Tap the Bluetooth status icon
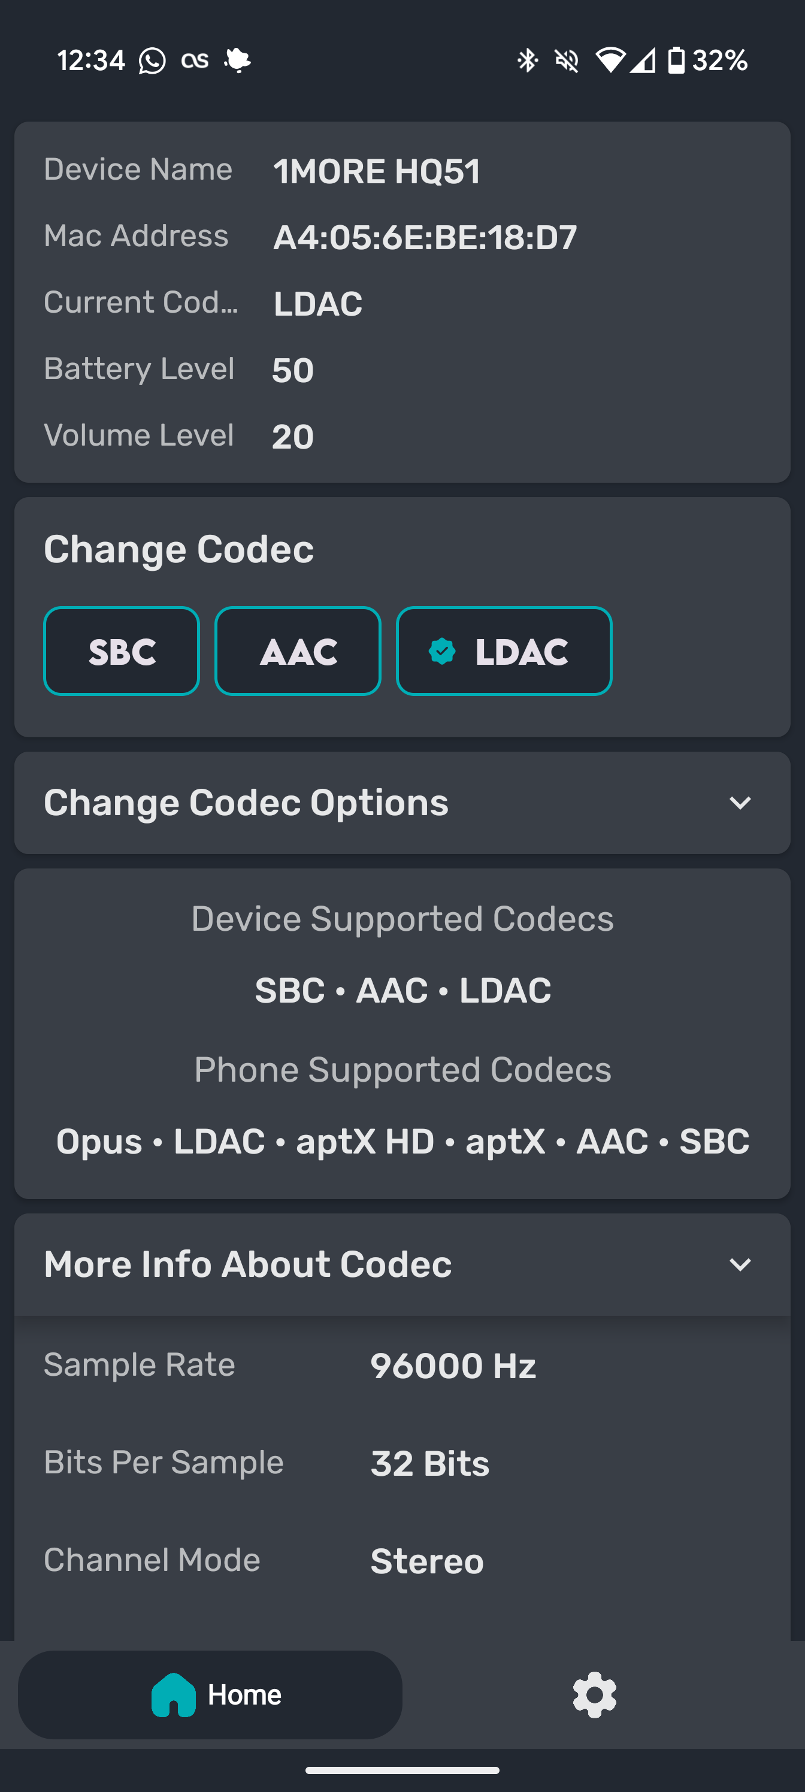805x1792 pixels. 528,60
